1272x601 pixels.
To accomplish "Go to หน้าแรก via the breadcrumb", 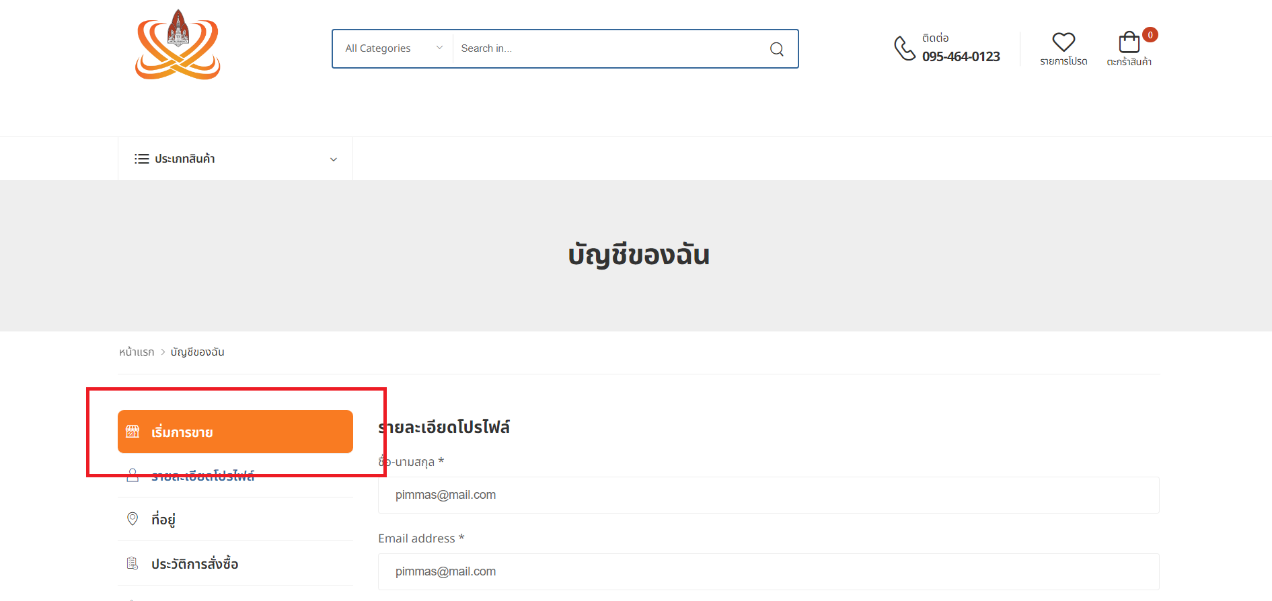I will (137, 352).
